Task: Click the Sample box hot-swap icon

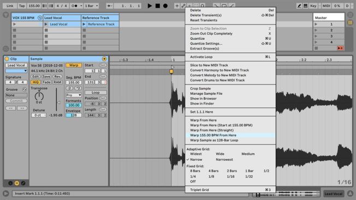Action: [104, 59]
